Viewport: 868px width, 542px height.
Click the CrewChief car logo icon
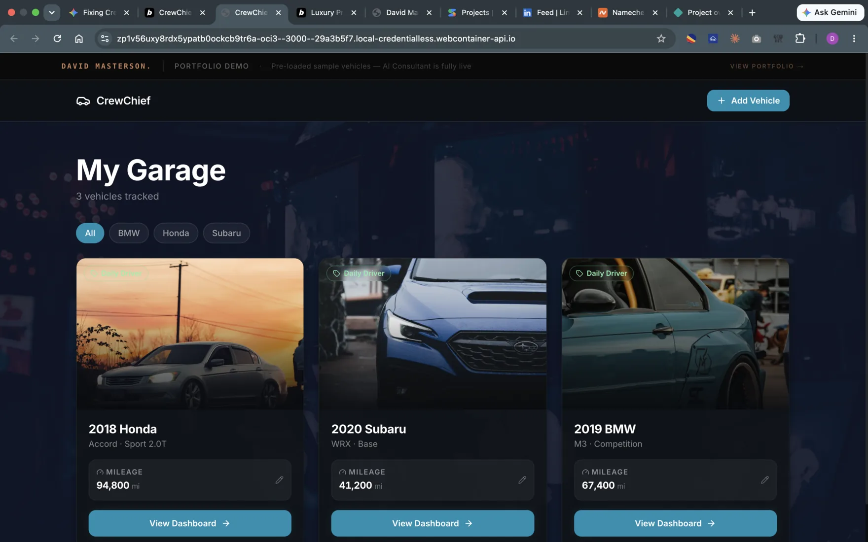[83, 101]
